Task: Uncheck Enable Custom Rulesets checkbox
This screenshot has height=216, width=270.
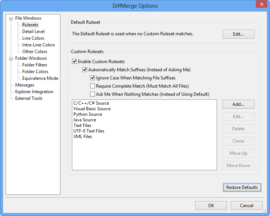Action: 75,62
